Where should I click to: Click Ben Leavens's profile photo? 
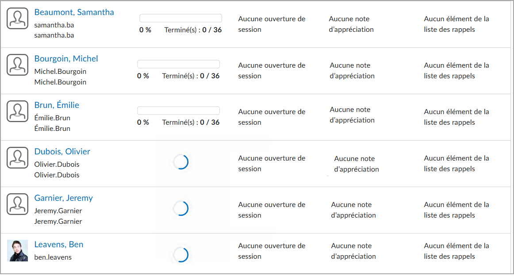[x=17, y=250]
